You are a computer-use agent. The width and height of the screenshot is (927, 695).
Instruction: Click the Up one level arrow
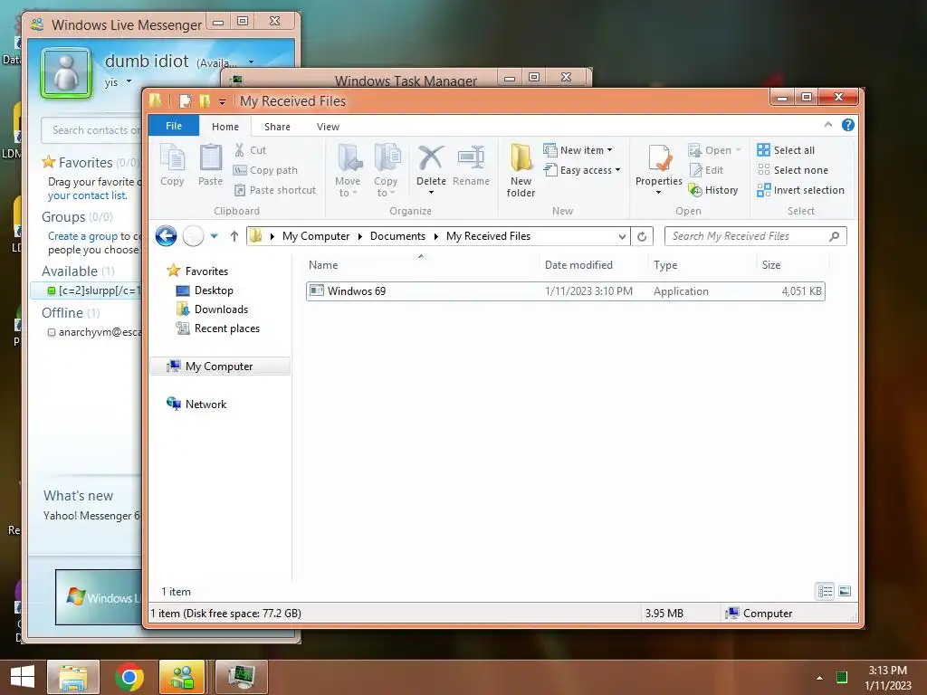coord(234,236)
